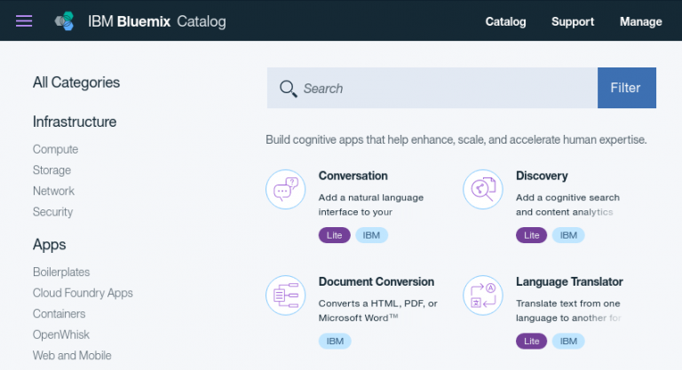The width and height of the screenshot is (682, 370).
Task: Open the Document Conversion service icon
Action: coord(286,295)
